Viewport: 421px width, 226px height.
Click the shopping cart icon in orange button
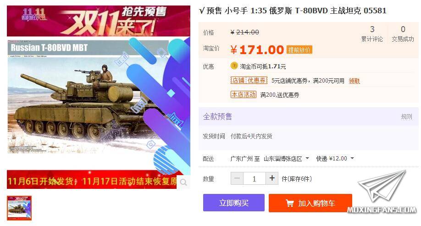(289, 203)
